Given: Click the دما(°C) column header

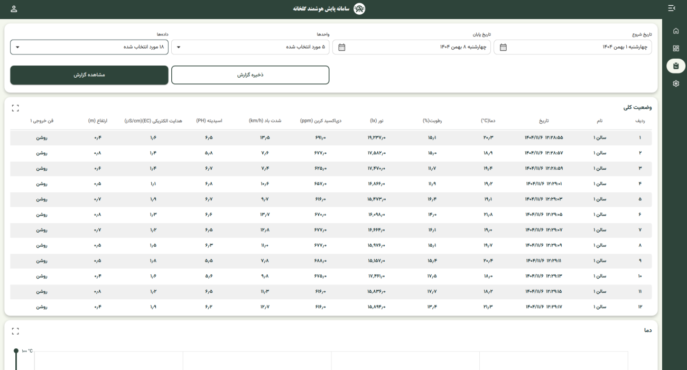Looking at the screenshot, I should [488, 121].
